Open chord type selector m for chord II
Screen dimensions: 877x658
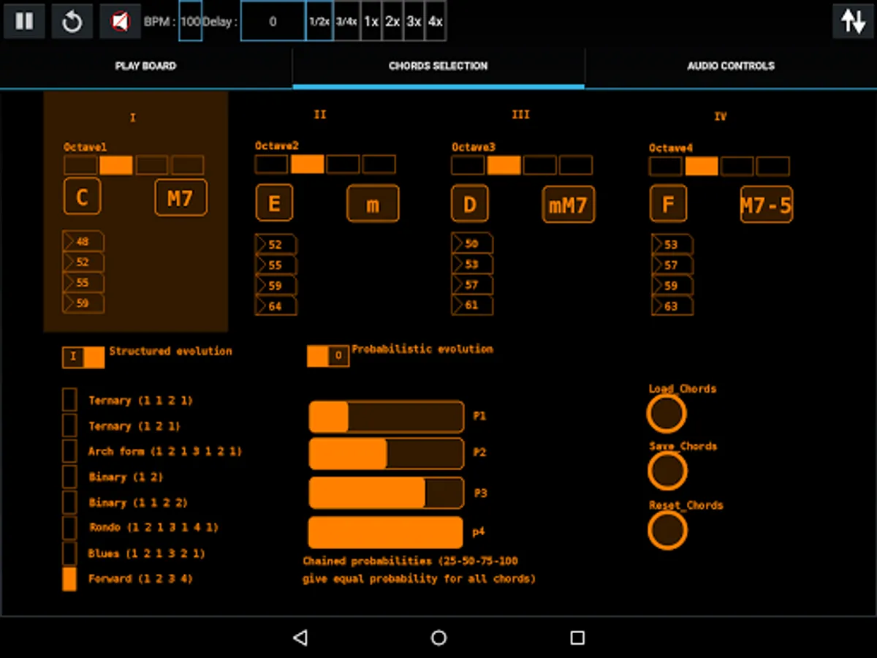(x=373, y=203)
